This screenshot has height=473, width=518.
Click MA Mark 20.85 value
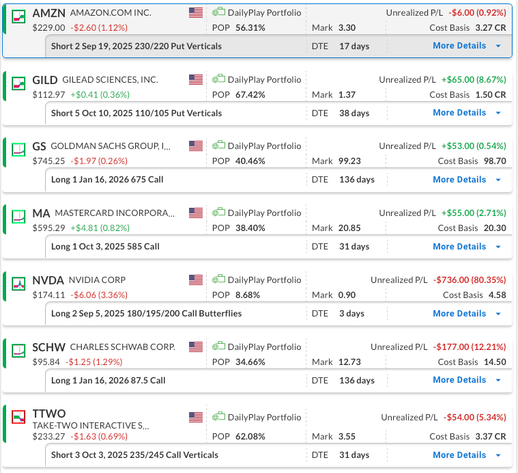tap(349, 228)
